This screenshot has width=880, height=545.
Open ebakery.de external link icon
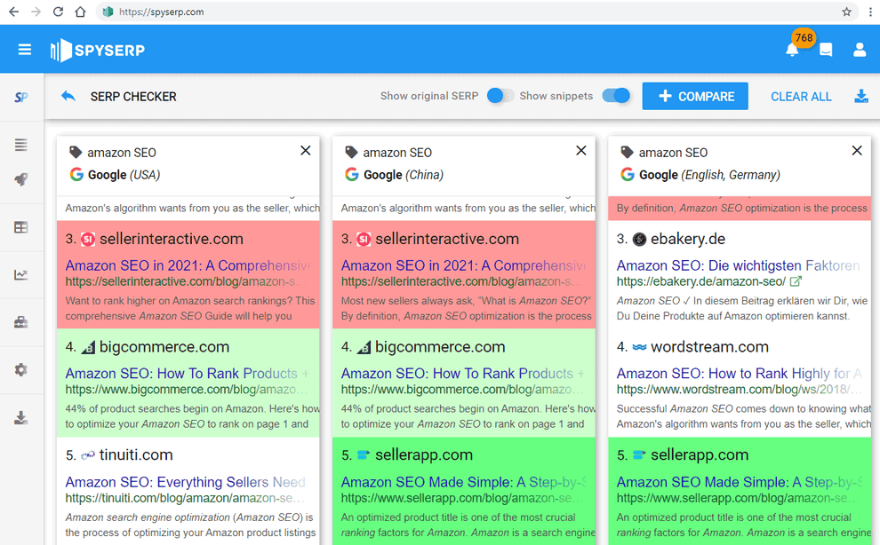(796, 280)
